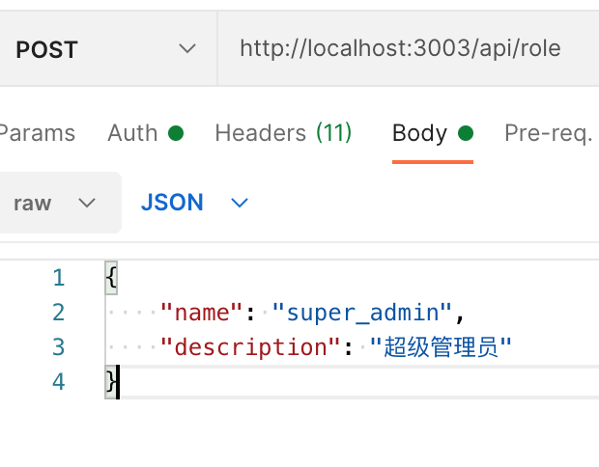
Task: Click the "super_admin" value text
Action: (x=362, y=313)
